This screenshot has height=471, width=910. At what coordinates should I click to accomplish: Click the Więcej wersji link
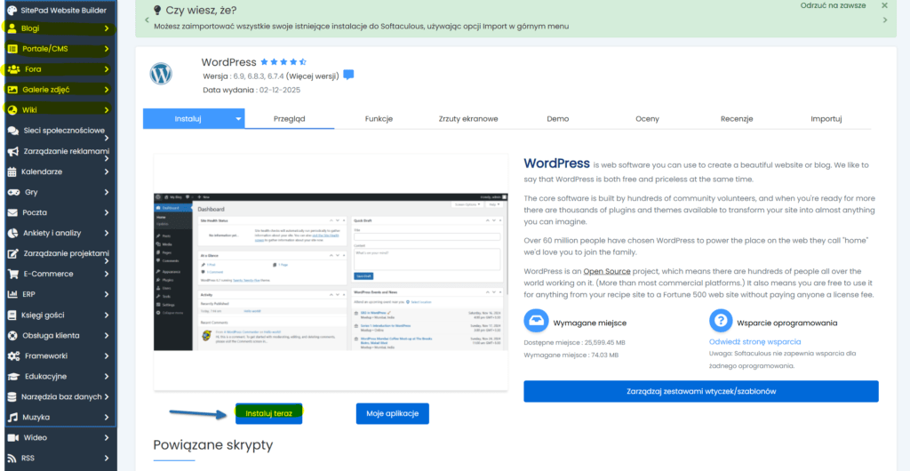coord(310,76)
